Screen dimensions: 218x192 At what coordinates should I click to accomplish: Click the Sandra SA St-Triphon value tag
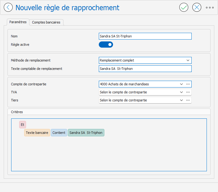[x=86, y=133]
